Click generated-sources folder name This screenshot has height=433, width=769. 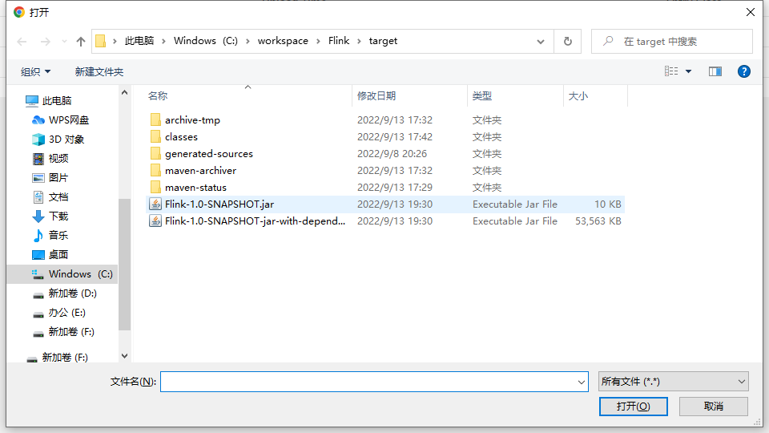pos(209,154)
